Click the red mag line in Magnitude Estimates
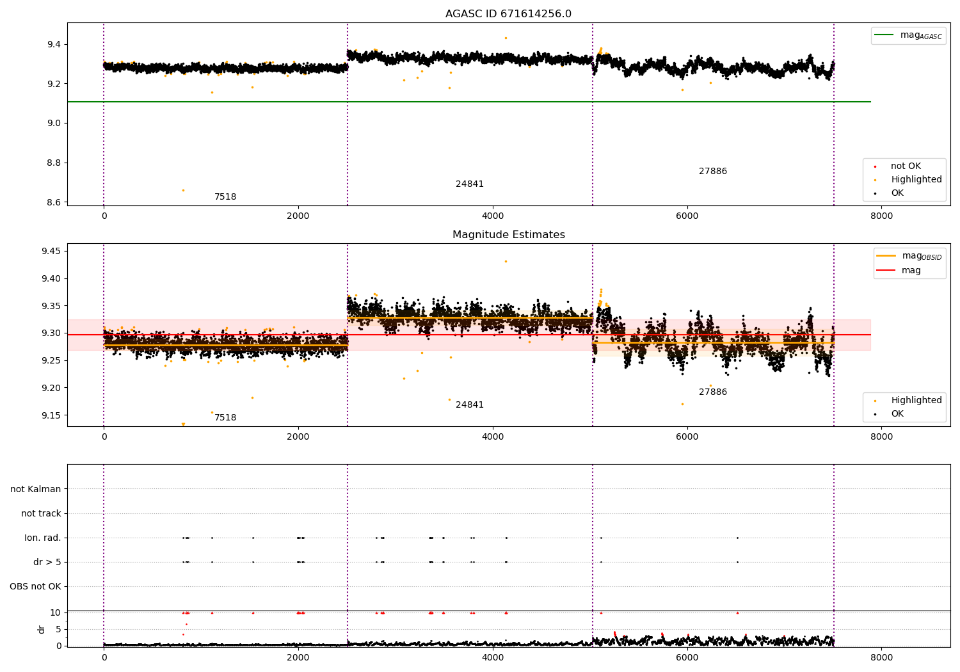960x672 pixels. click(x=468, y=335)
